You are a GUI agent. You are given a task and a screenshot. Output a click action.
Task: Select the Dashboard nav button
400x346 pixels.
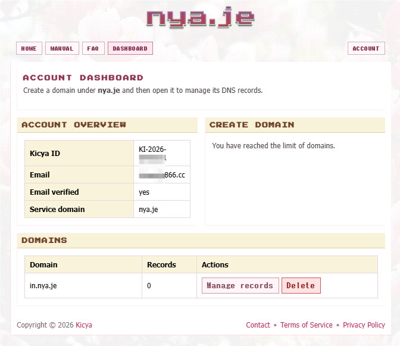point(130,48)
